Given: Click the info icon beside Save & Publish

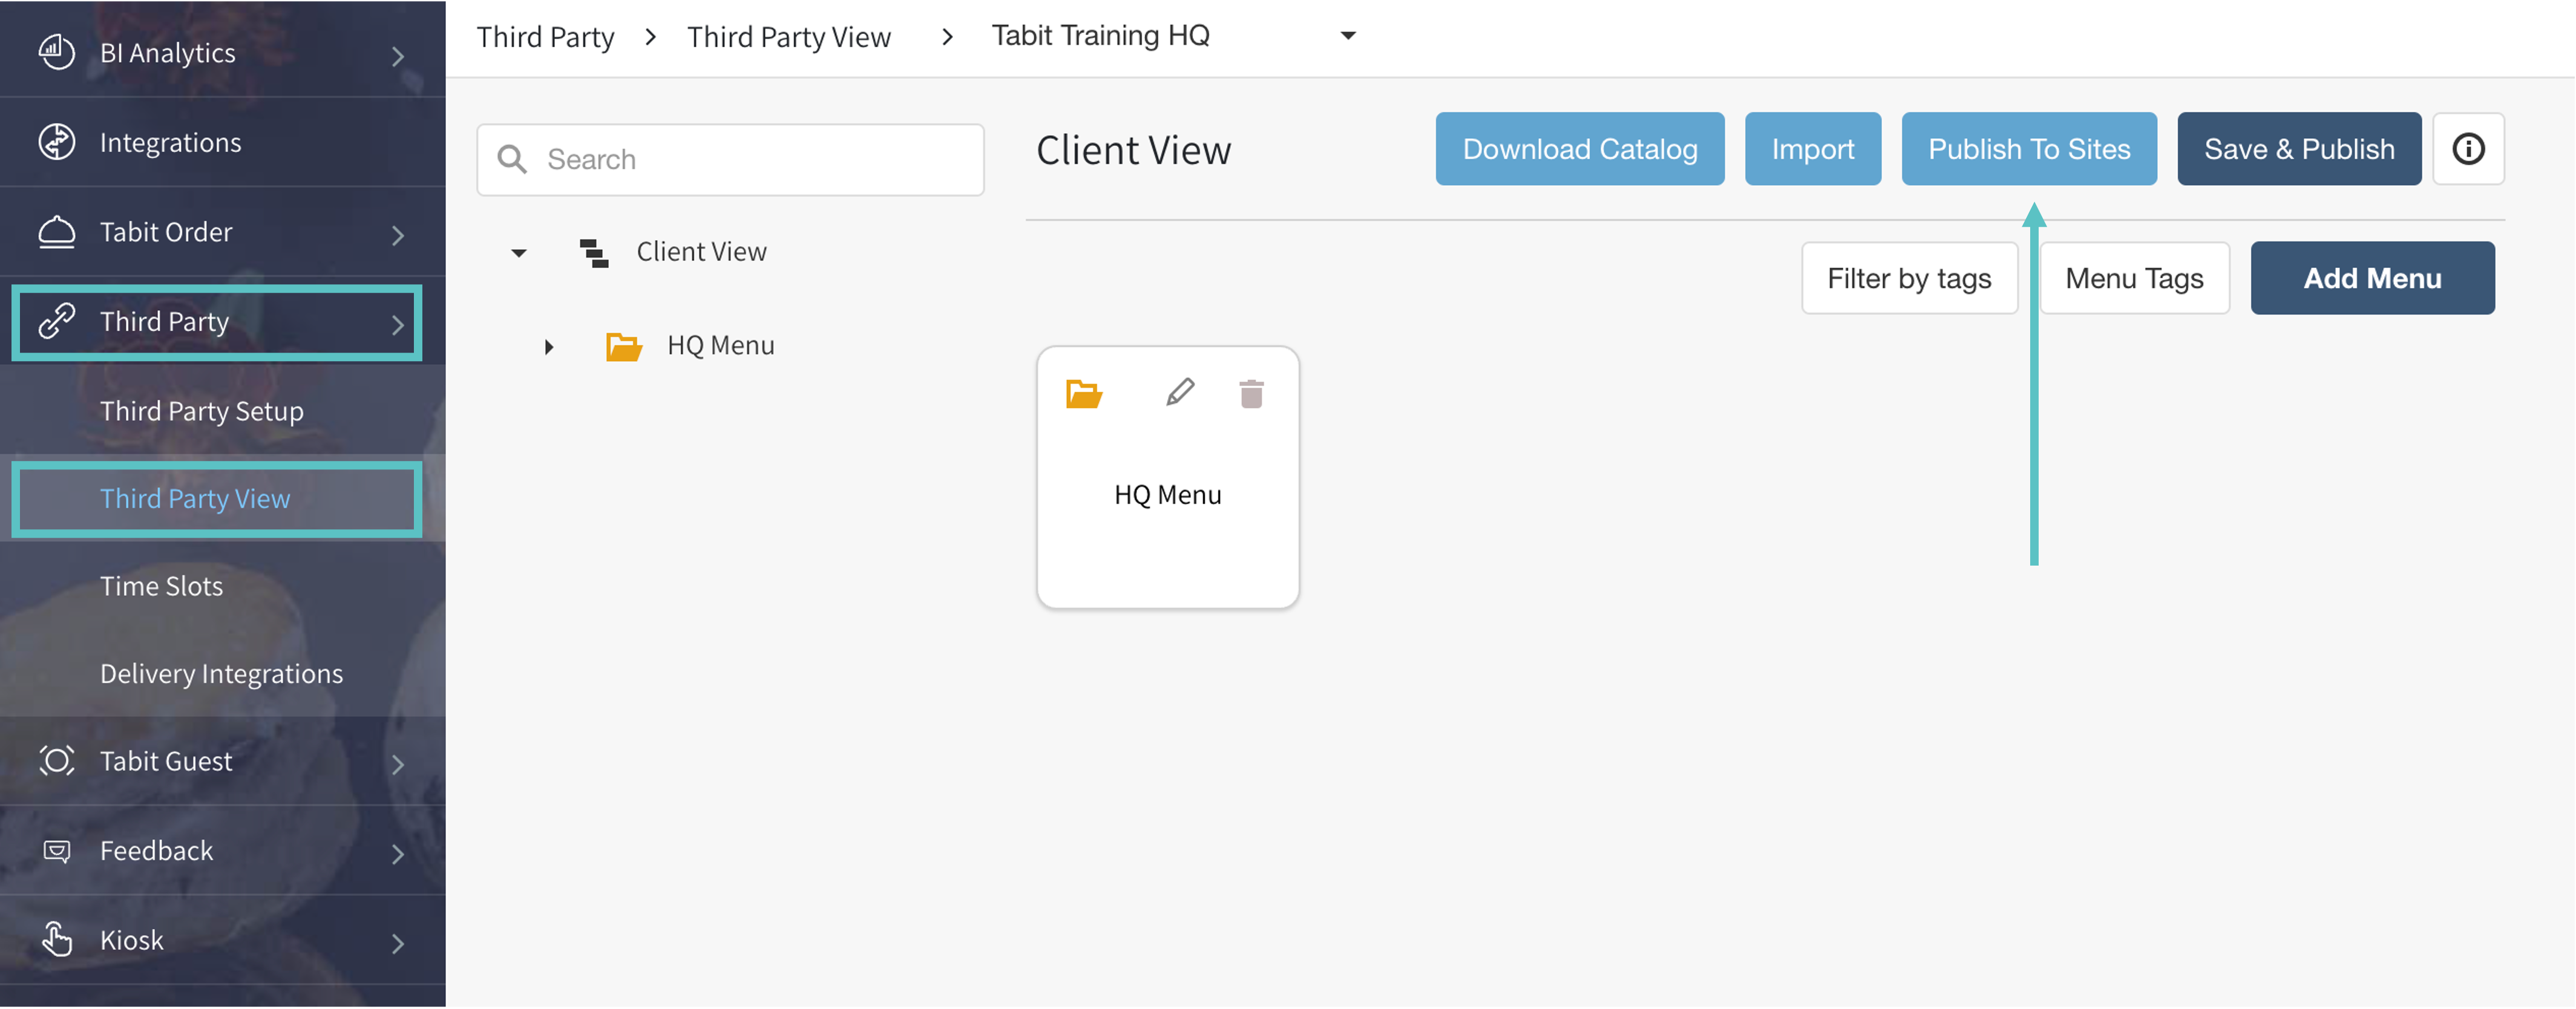Looking at the screenshot, I should click(x=2467, y=149).
